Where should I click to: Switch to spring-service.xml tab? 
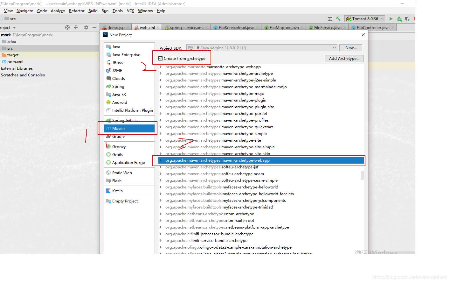[186, 28]
